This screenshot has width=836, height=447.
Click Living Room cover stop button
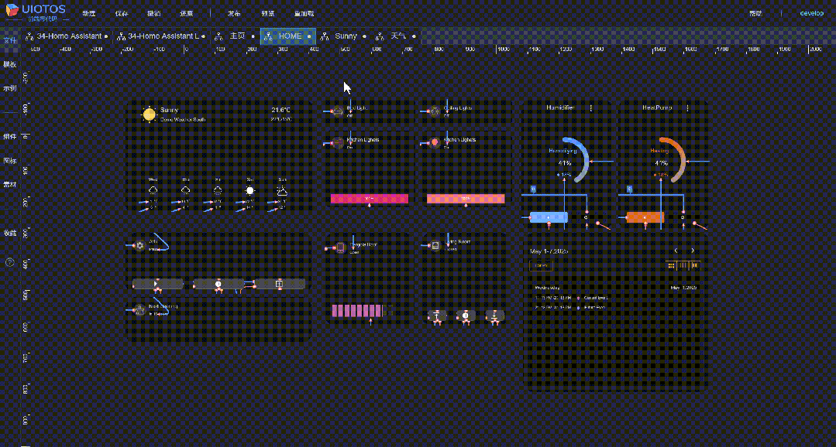pyautogui.click(x=466, y=316)
